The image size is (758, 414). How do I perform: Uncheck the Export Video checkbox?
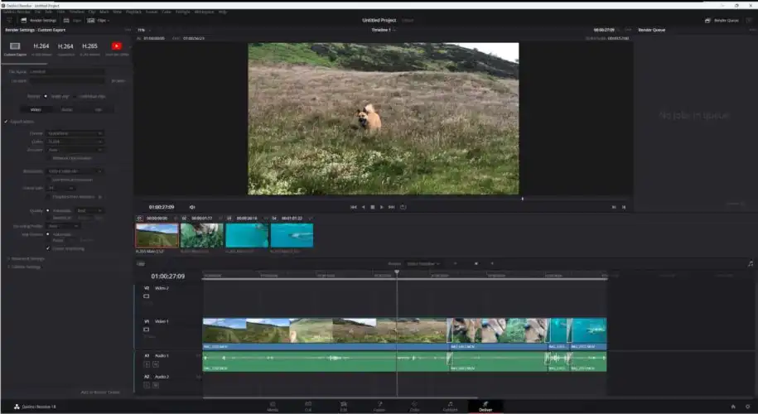click(x=7, y=121)
